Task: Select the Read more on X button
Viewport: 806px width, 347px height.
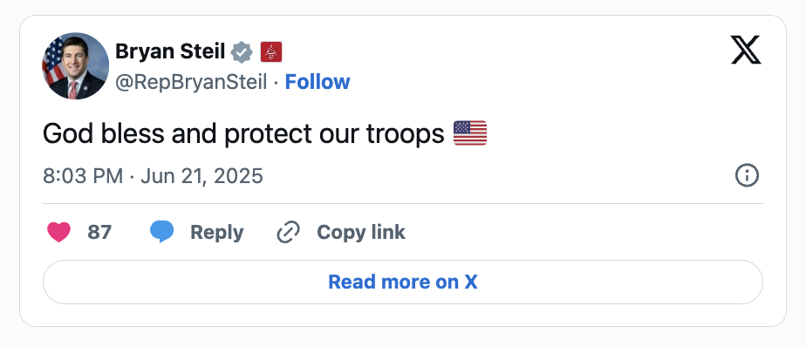Action: 402,282
